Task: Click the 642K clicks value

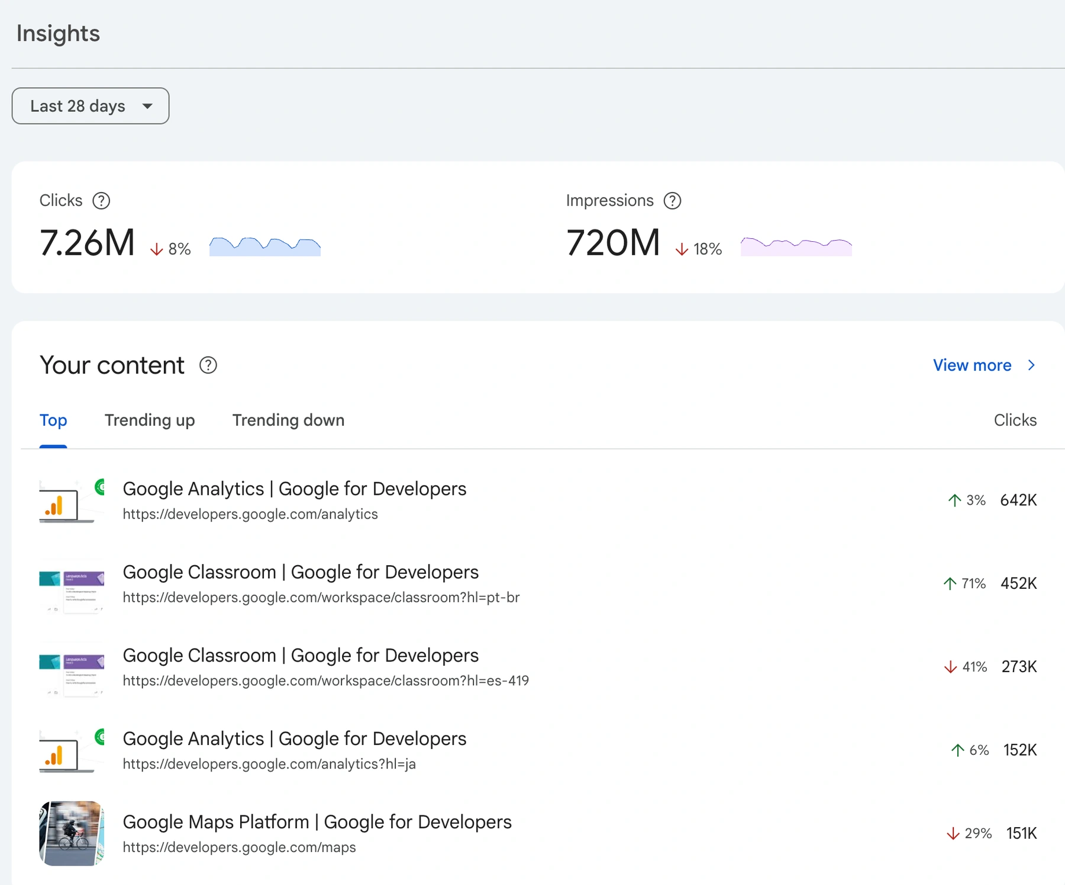Action: (x=1018, y=500)
